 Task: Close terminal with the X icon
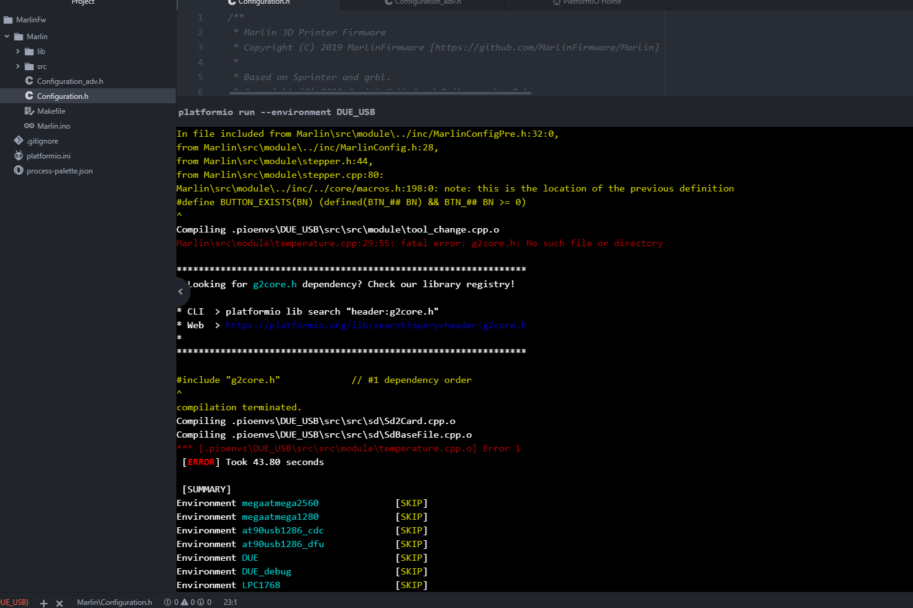pos(60,603)
